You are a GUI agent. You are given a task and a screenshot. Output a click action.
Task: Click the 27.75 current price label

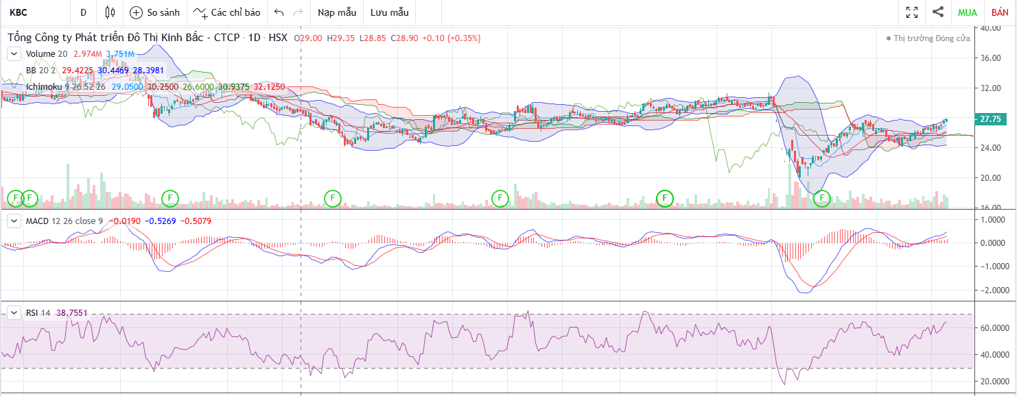tap(991, 119)
